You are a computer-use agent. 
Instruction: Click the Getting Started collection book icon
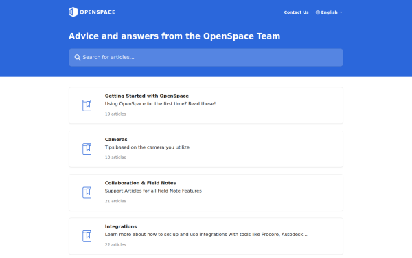click(87, 105)
